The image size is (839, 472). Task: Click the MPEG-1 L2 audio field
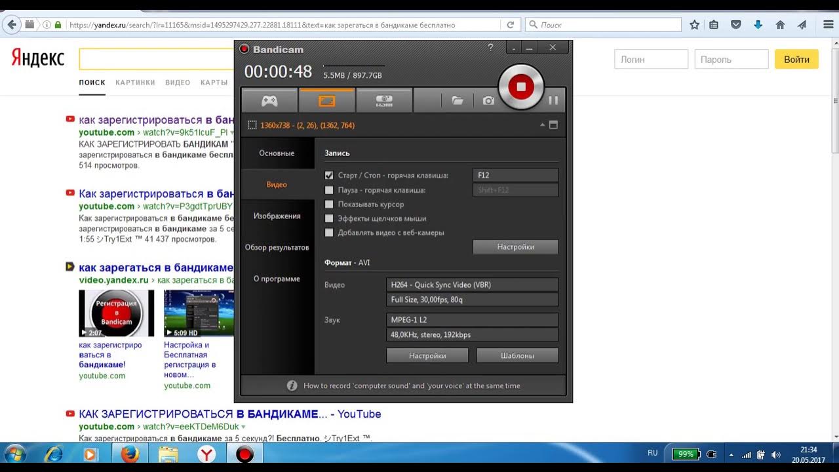coord(472,320)
